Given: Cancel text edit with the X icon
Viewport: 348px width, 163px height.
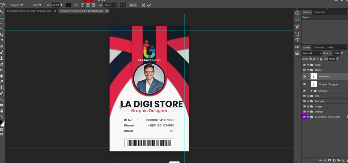Looking at the screenshot, I should [x=143, y=5].
